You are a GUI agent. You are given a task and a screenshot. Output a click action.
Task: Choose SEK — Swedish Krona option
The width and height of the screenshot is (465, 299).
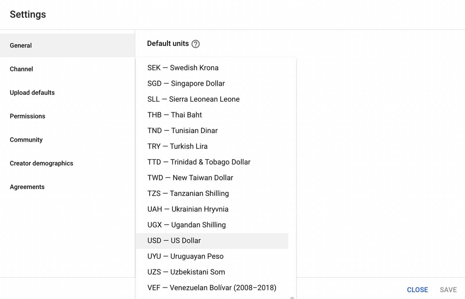pos(183,68)
